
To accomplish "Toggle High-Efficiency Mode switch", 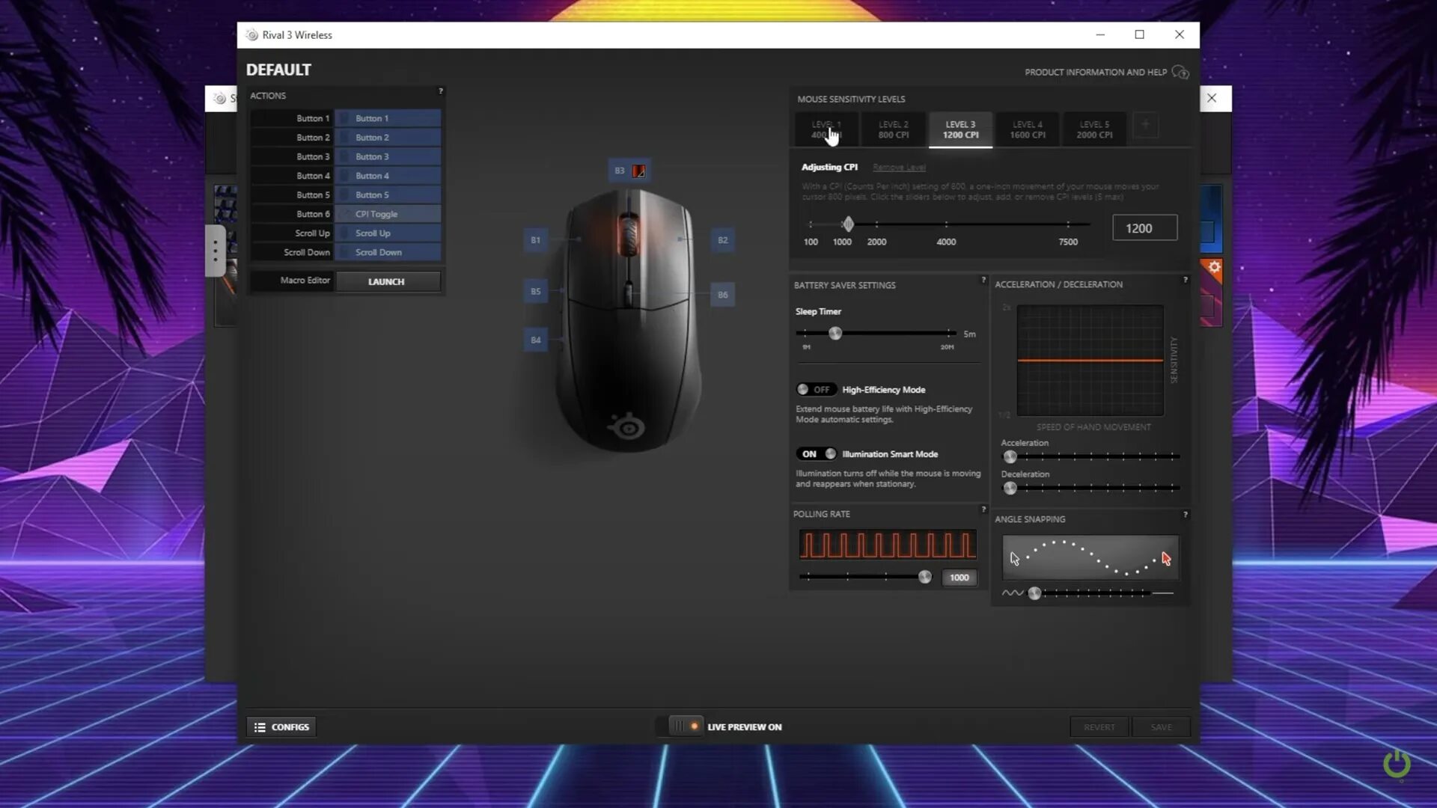I will tap(816, 390).
